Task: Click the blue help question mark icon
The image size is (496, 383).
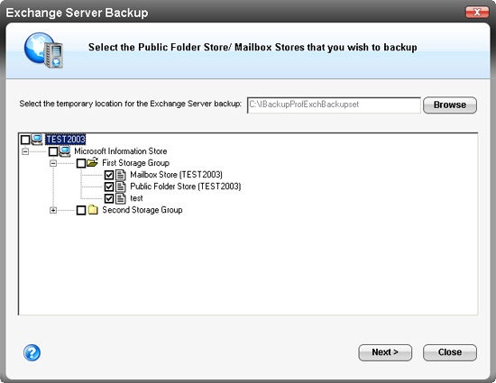Action: click(x=32, y=352)
